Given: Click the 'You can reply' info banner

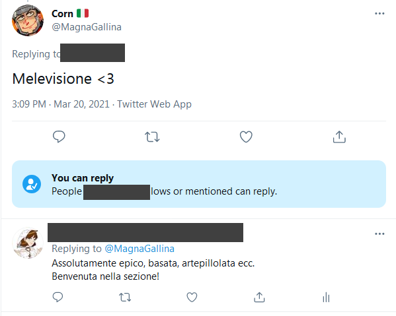Looking at the screenshot, I should (x=199, y=184).
